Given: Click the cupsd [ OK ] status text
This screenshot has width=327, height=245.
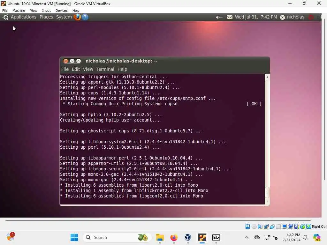Looking at the screenshot, I should click(x=254, y=104).
